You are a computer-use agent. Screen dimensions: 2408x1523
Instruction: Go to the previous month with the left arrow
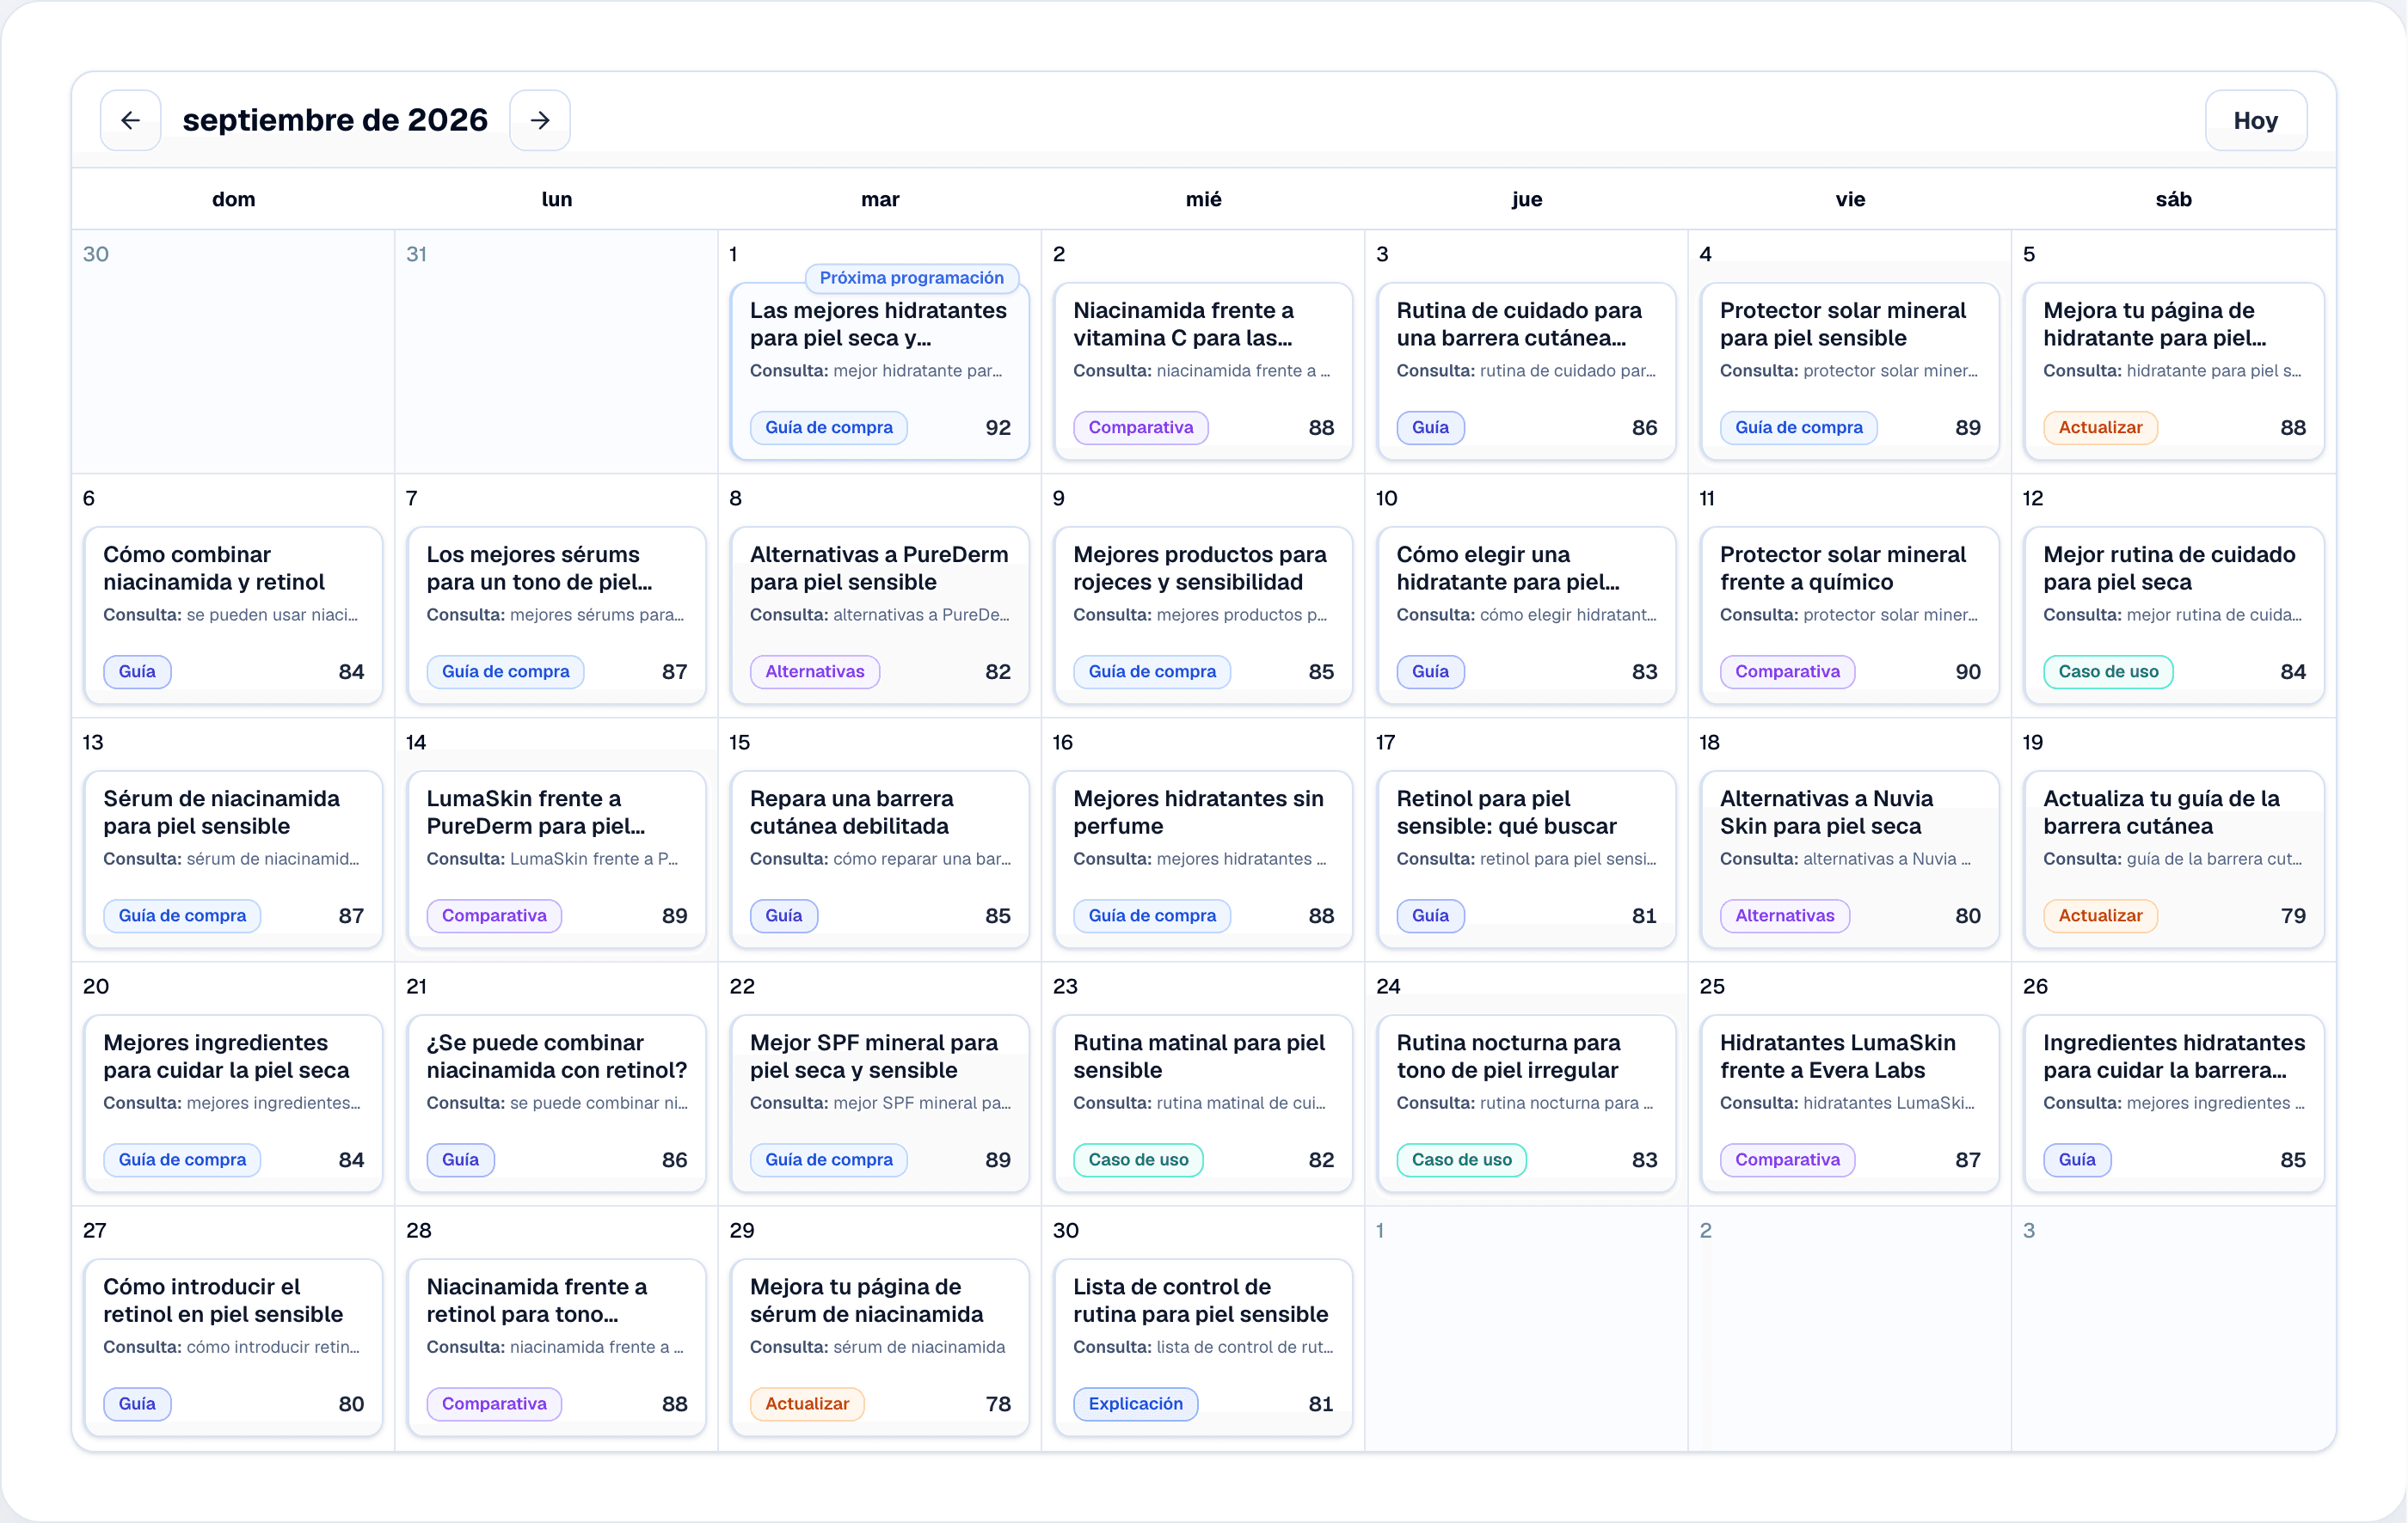pyautogui.click(x=130, y=120)
